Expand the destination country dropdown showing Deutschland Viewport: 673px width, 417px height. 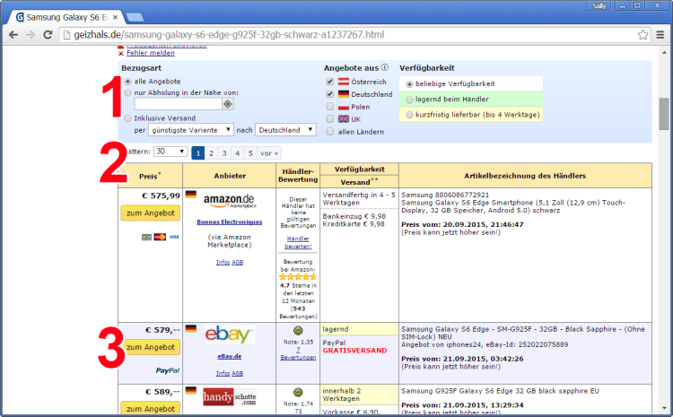285,130
